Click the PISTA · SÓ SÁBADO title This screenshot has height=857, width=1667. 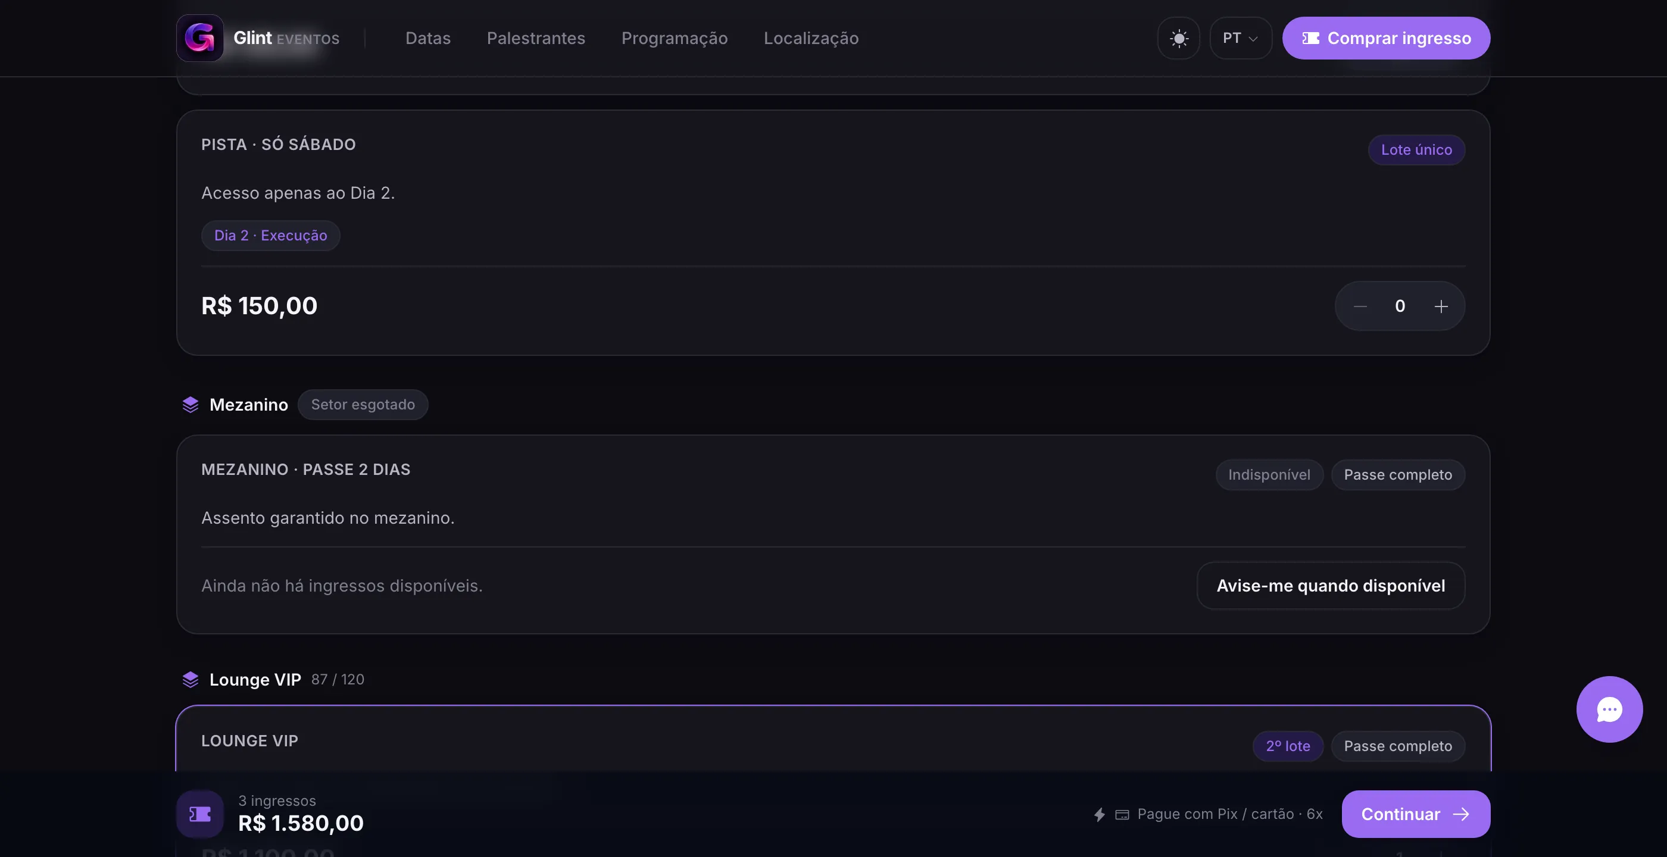[x=278, y=145]
